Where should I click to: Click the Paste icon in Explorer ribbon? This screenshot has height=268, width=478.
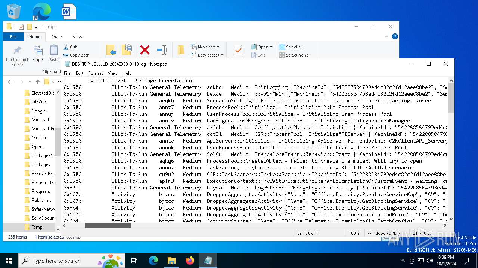click(x=54, y=53)
